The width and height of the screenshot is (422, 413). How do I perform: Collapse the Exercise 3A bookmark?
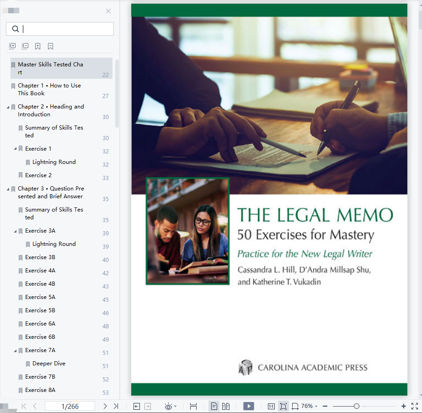[x=15, y=231]
